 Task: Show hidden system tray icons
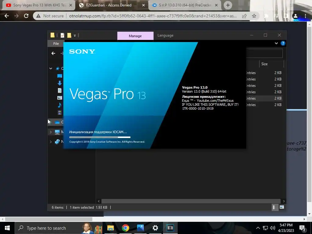pos(258,228)
